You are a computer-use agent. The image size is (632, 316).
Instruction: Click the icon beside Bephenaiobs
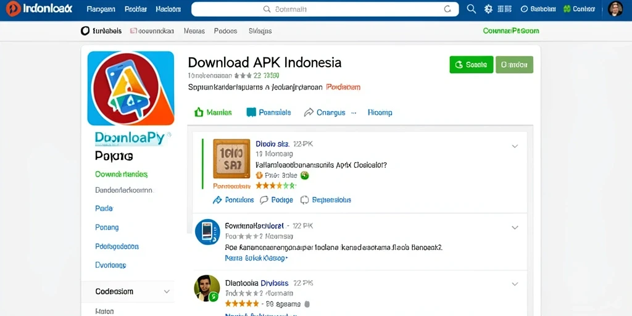tap(305, 200)
